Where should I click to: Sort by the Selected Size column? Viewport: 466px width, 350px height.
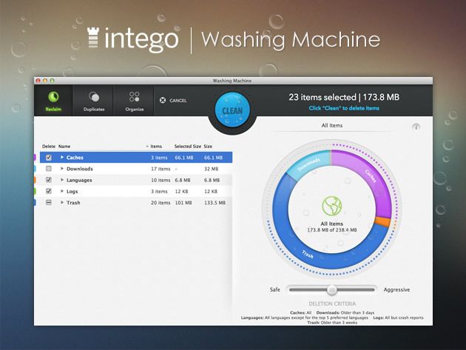(187, 147)
